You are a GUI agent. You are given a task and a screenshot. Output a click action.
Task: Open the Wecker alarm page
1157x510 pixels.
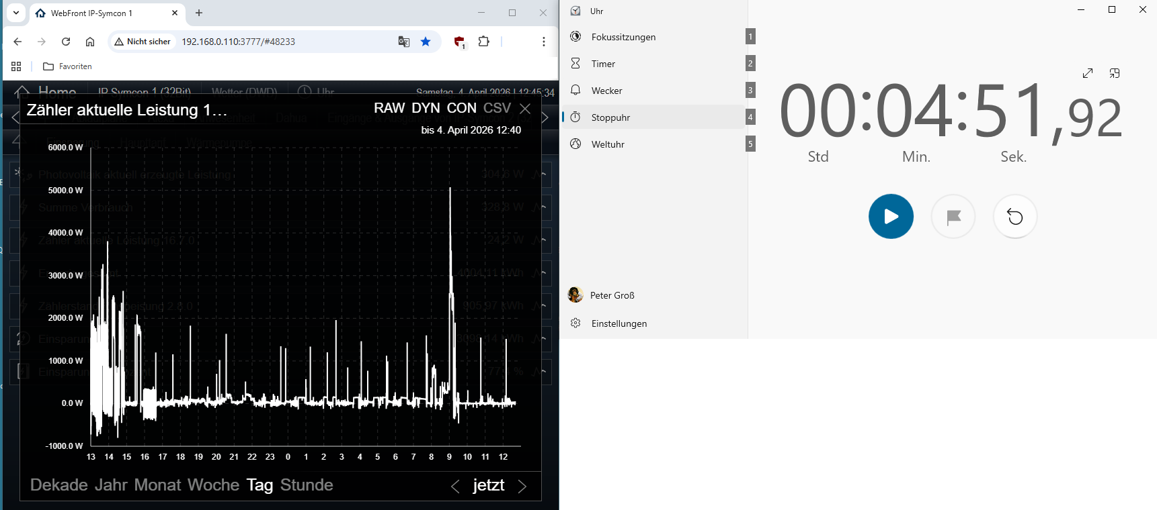(606, 91)
